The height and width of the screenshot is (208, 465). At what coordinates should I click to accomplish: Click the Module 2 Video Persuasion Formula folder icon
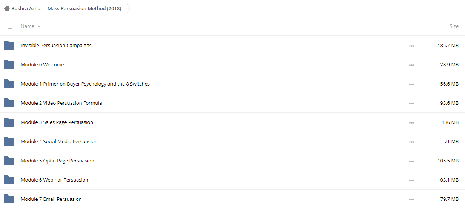9,103
